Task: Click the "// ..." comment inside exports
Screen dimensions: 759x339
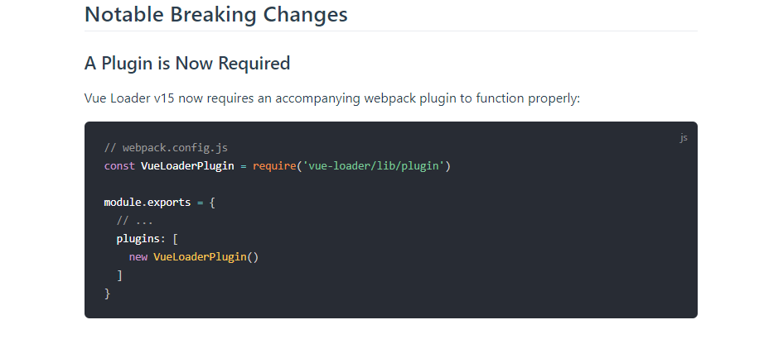Action: click(135, 221)
